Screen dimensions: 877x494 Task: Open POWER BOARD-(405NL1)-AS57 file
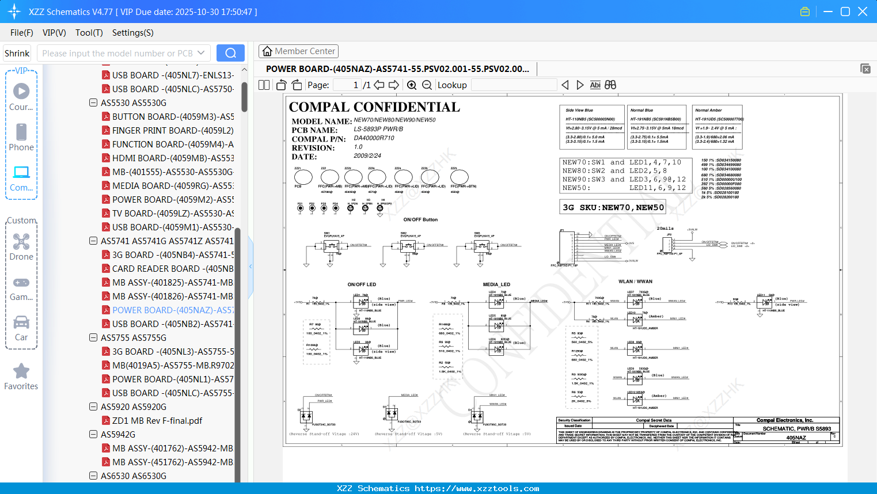(173, 379)
